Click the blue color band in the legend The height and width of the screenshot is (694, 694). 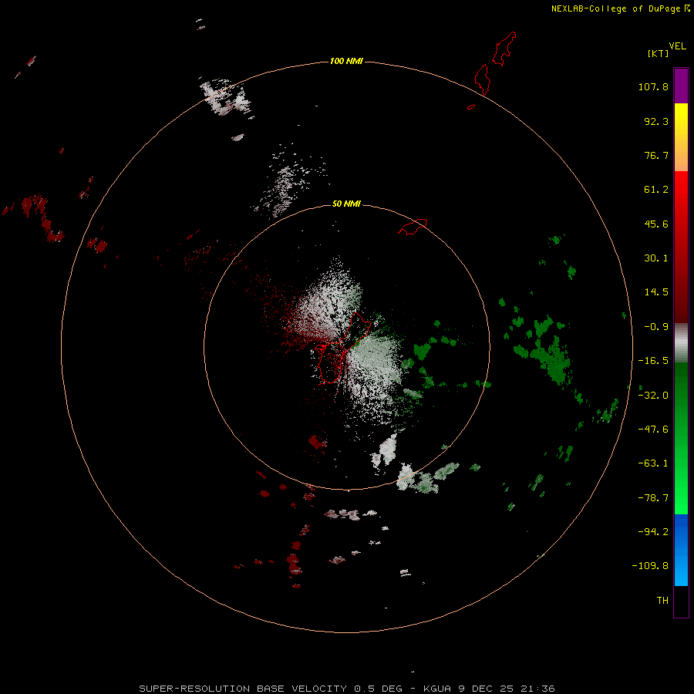pyautogui.click(x=681, y=550)
